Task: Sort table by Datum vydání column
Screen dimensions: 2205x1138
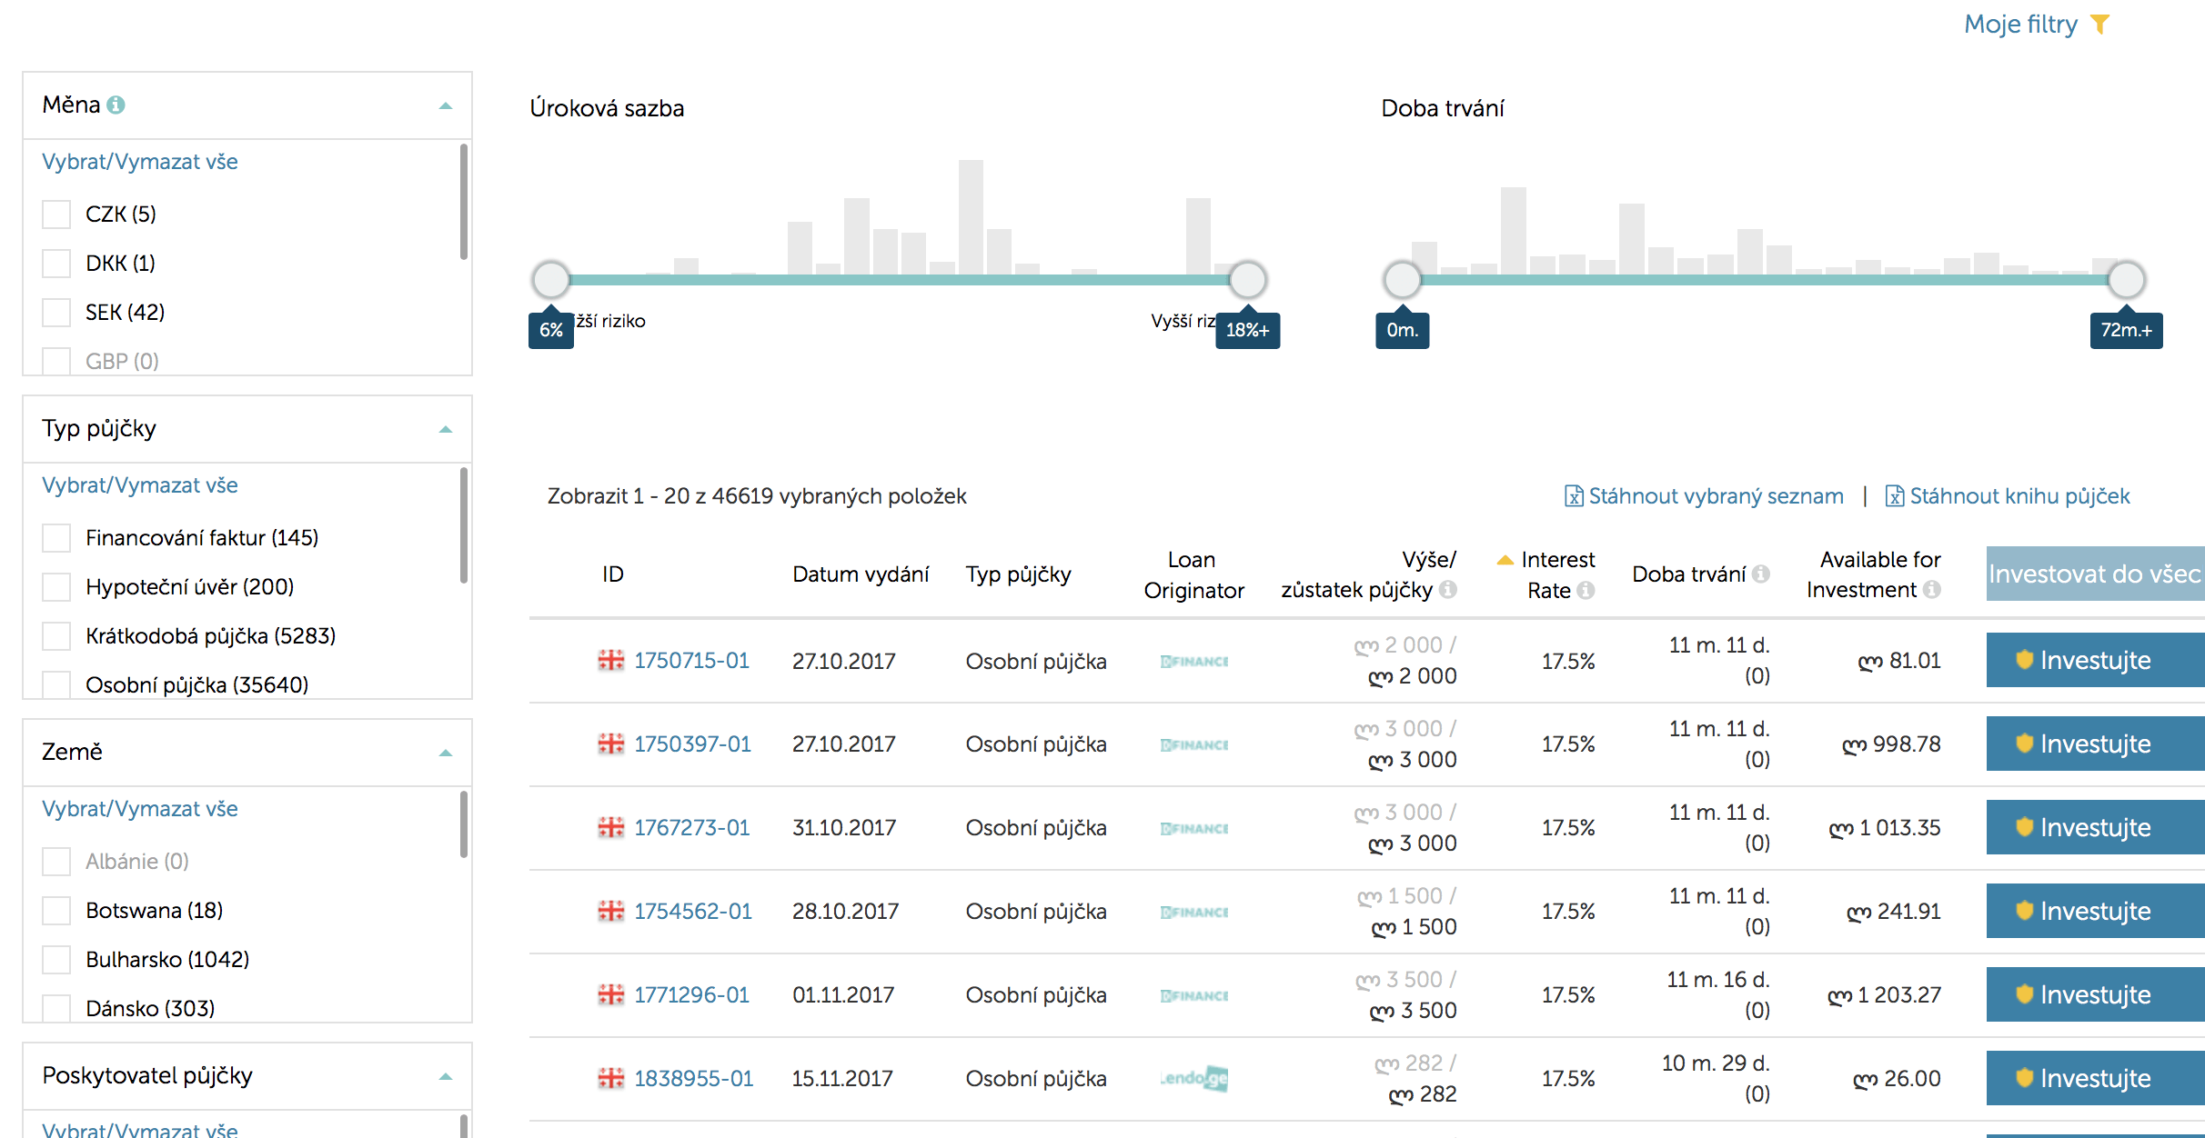Action: [861, 574]
